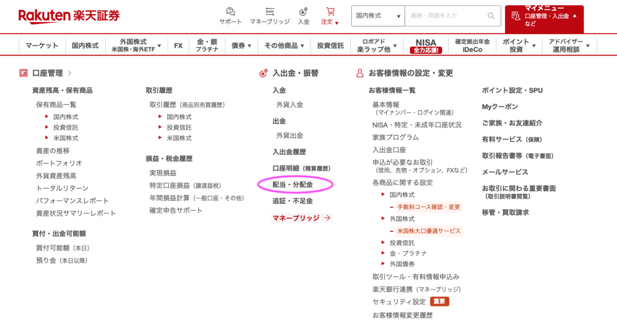Open the 国内株式 search type dropdown
The height and width of the screenshot is (325, 617).
(378, 16)
